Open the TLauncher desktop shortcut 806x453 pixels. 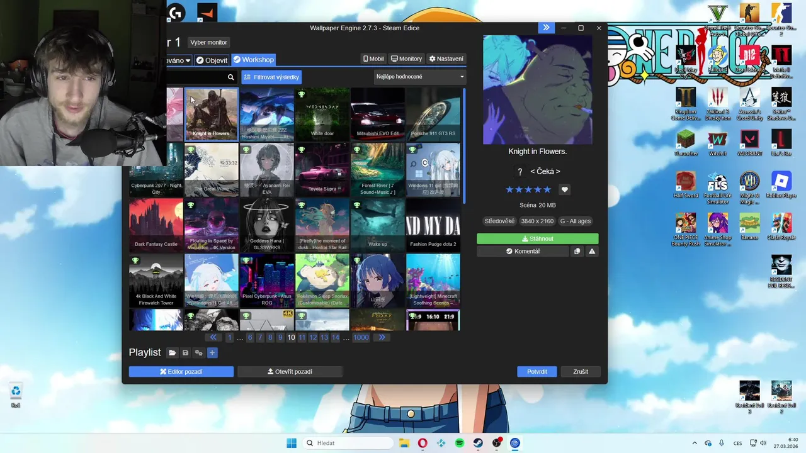pyautogui.click(x=686, y=143)
